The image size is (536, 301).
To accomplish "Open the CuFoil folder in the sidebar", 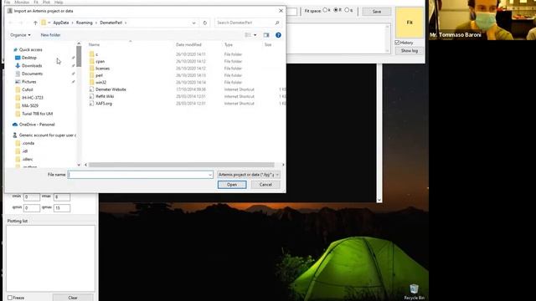I will pyautogui.click(x=28, y=89).
